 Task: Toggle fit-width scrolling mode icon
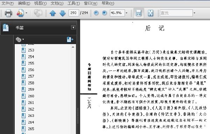(x=139, y=13)
